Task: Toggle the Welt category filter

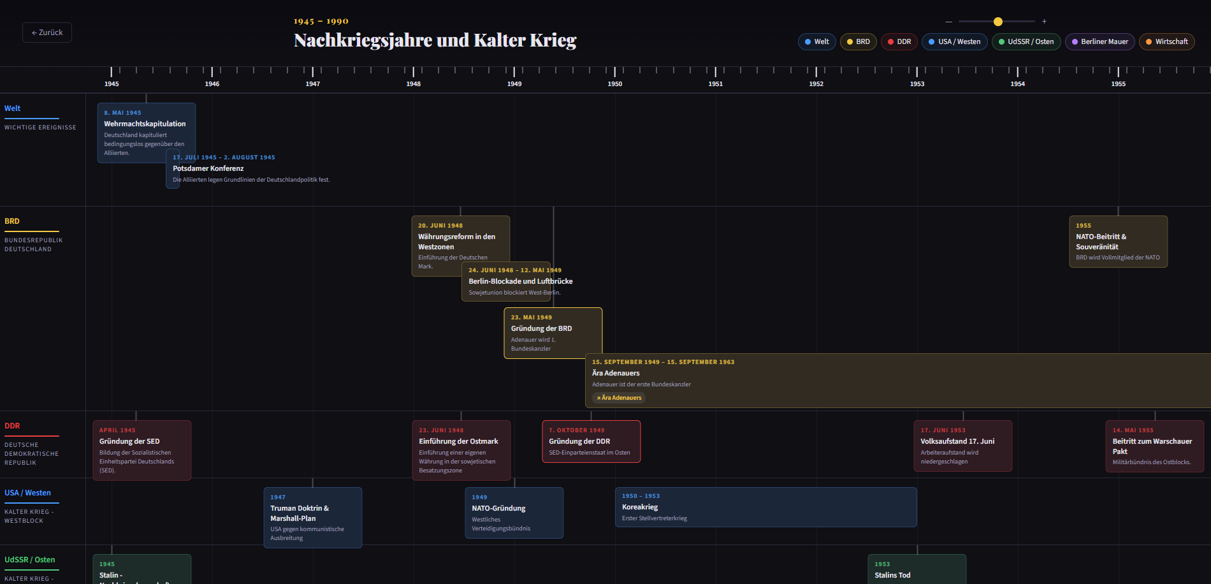Action: (816, 42)
